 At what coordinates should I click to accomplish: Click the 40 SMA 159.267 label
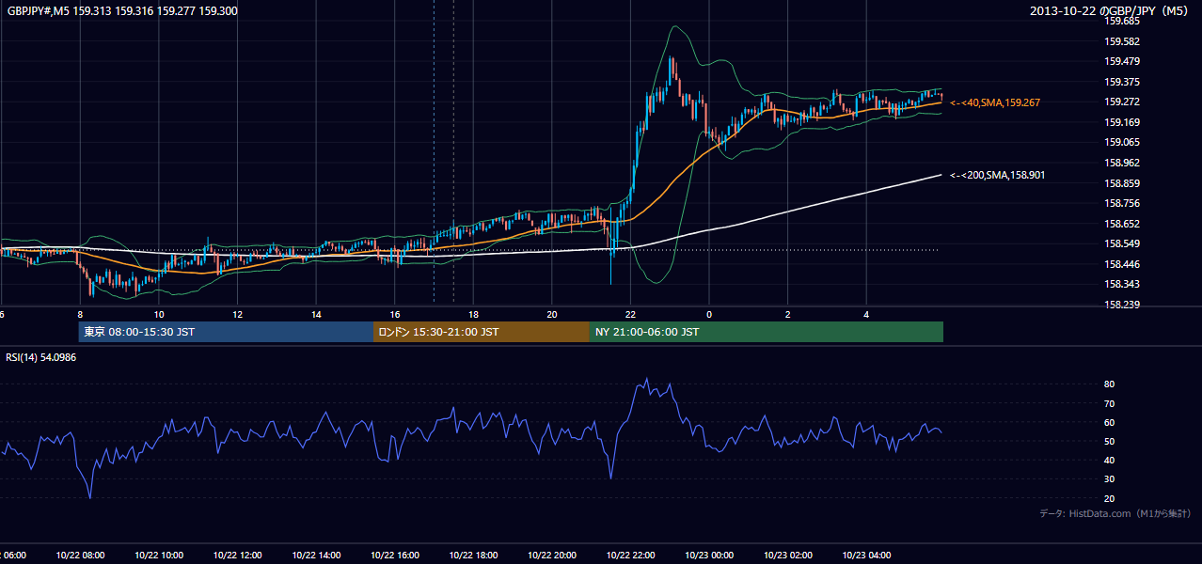point(995,102)
